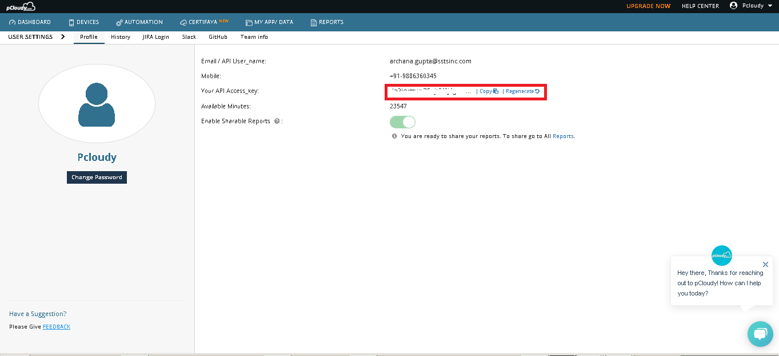This screenshot has height=356, width=779.
Task: Open the Help Center
Action: coord(700,6)
